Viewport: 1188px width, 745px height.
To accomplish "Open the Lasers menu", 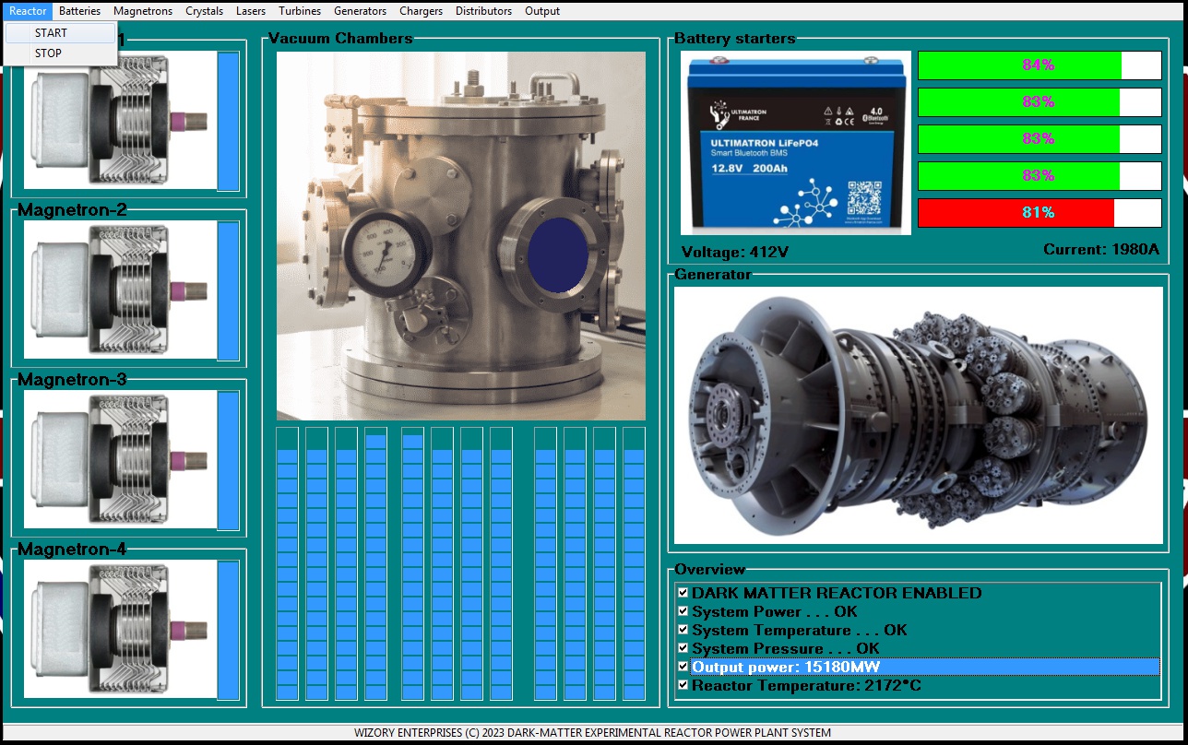I will coord(251,11).
